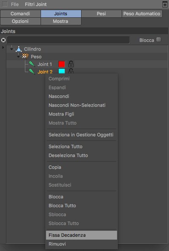Open the Filtri Joint menu
This screenshot has height=251, width=169.
click(x=36, y=4)
